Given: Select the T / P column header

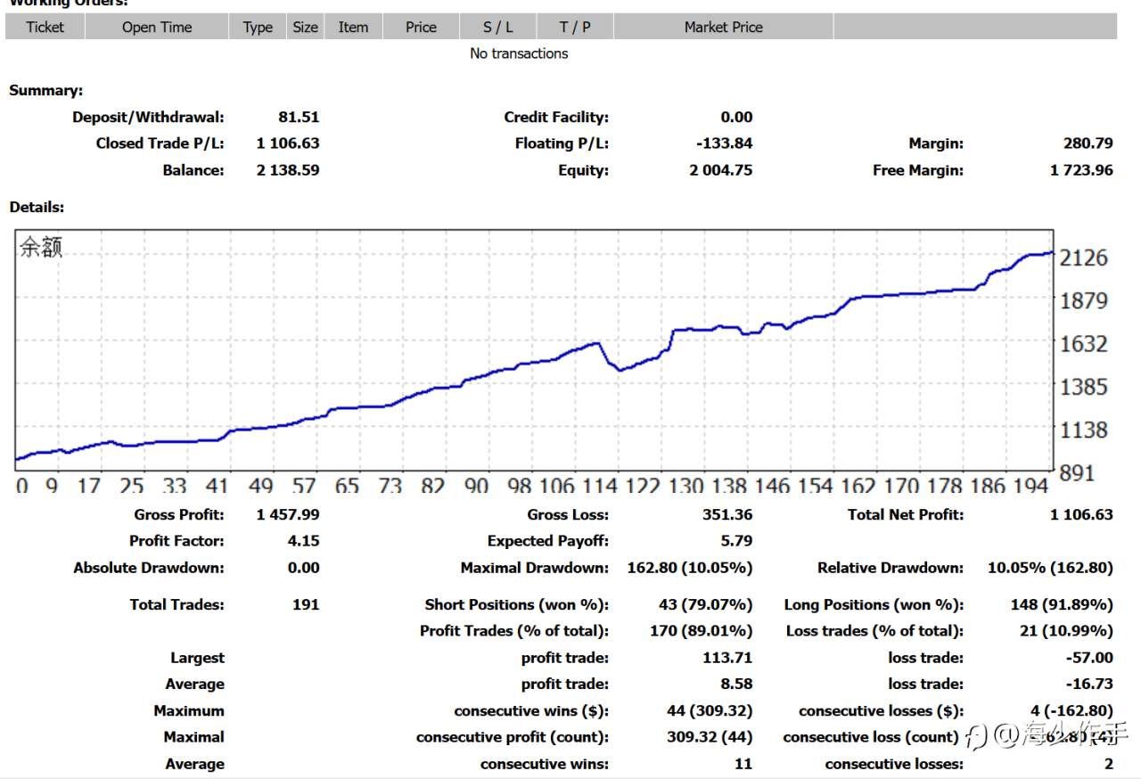Looking at the screenshot, I should tap(575, 27).
